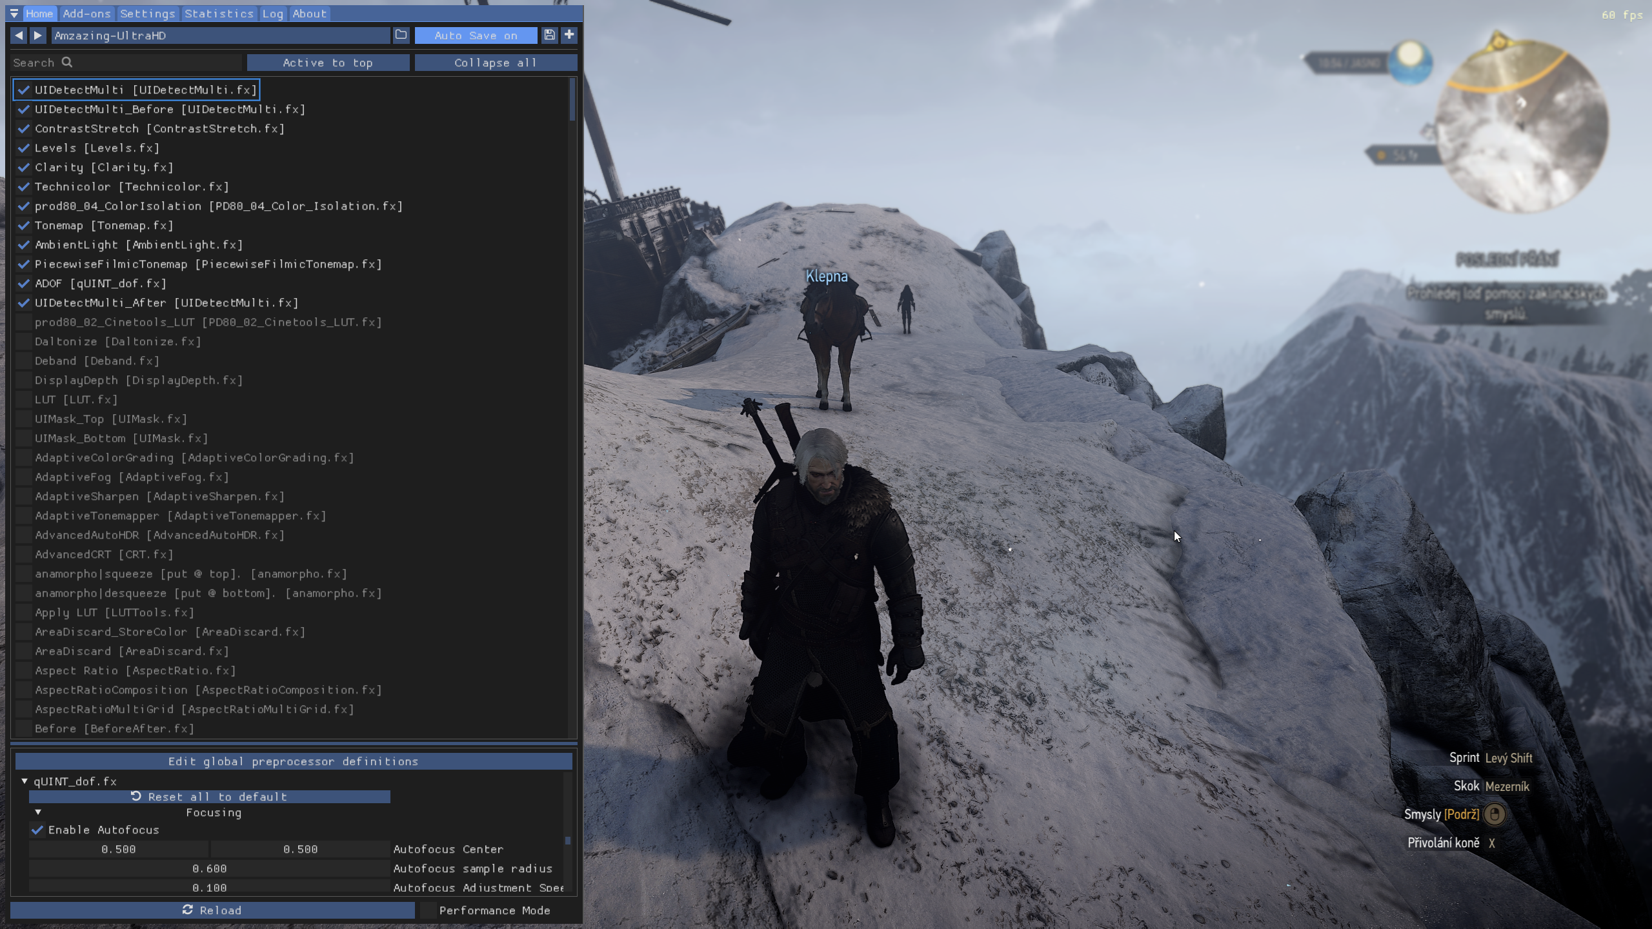Viewport: 1652px width, 929px height.
Task: Save the current preset disk icon
Action: coord(549,35)
